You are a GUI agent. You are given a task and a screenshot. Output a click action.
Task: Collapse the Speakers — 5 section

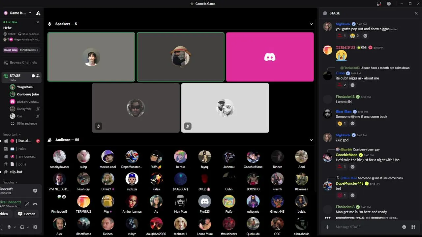pyautogui.click(x=311, y=24)
